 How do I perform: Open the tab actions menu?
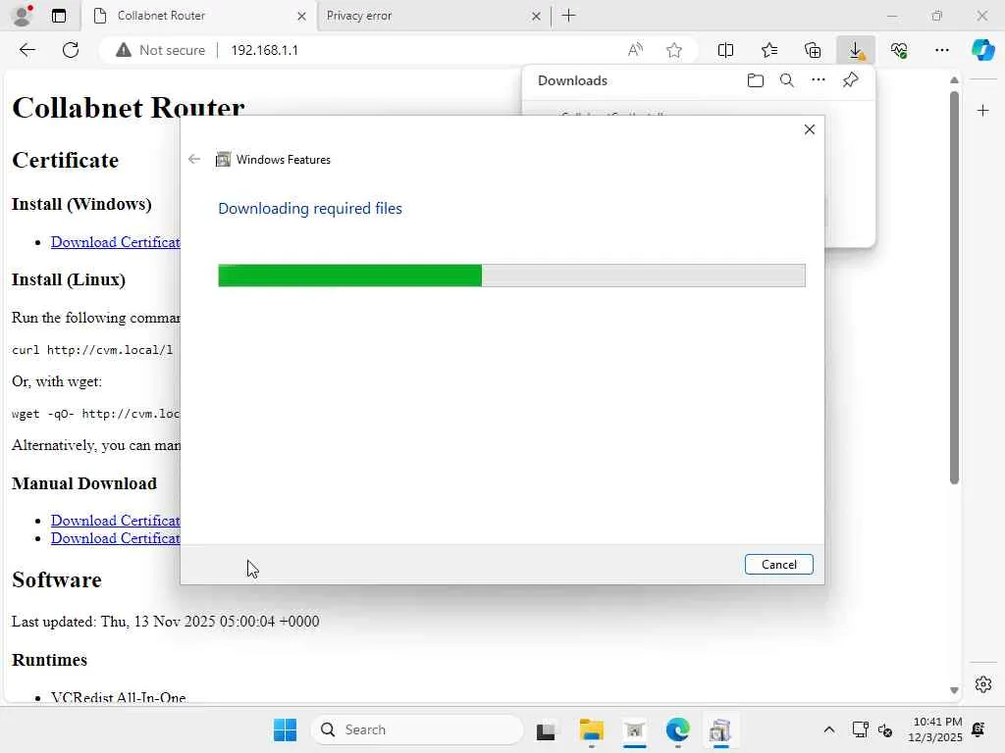[58, 16]
